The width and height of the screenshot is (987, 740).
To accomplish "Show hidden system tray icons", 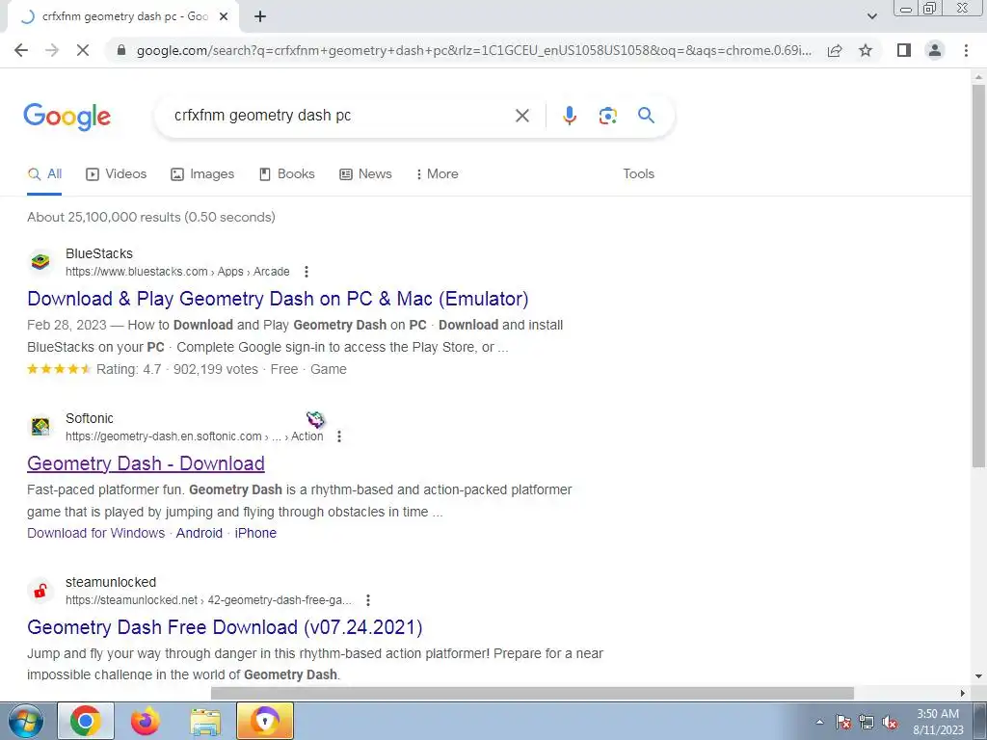I will pyautogui.click(x=819, y=723).
